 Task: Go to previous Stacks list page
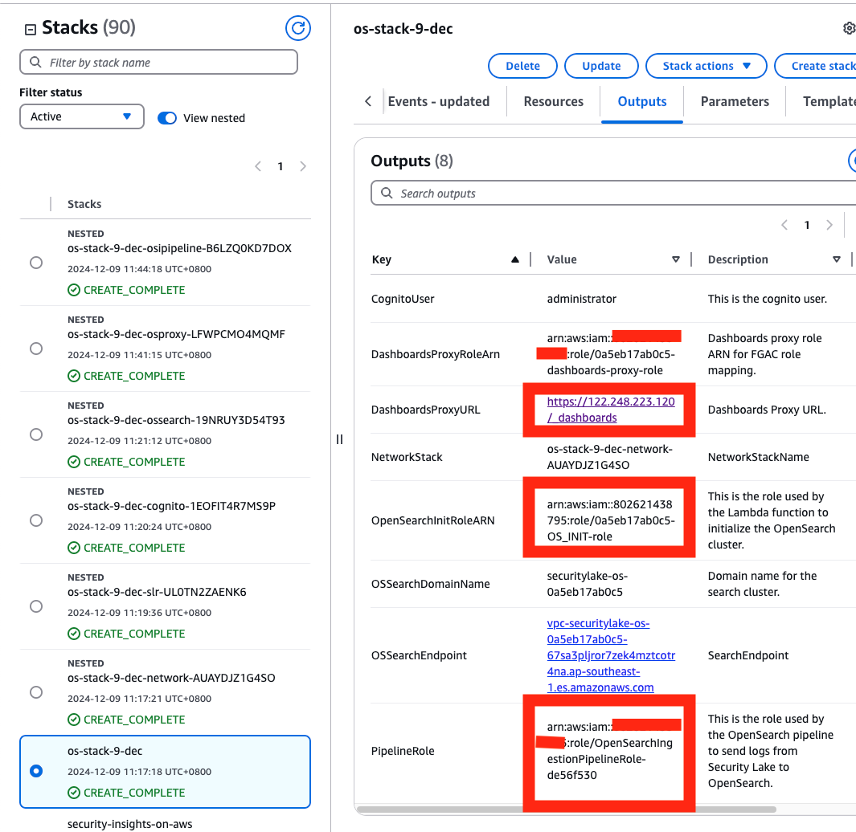(258, 166)
